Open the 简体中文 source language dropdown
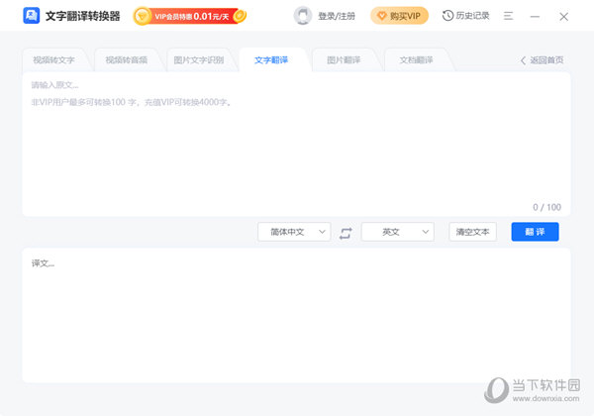 pyautogui.click(x=294, y=232)
